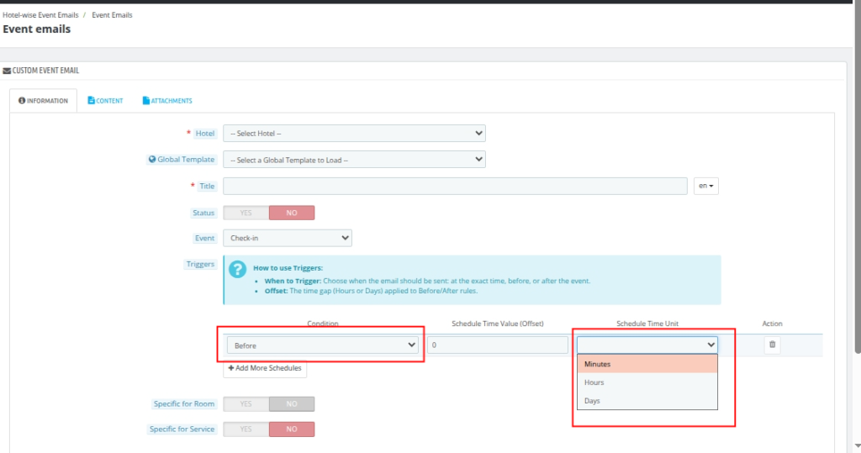Expand the Global Template dropdown
Viewport: 861px width, 453px height.
[354, 160]
